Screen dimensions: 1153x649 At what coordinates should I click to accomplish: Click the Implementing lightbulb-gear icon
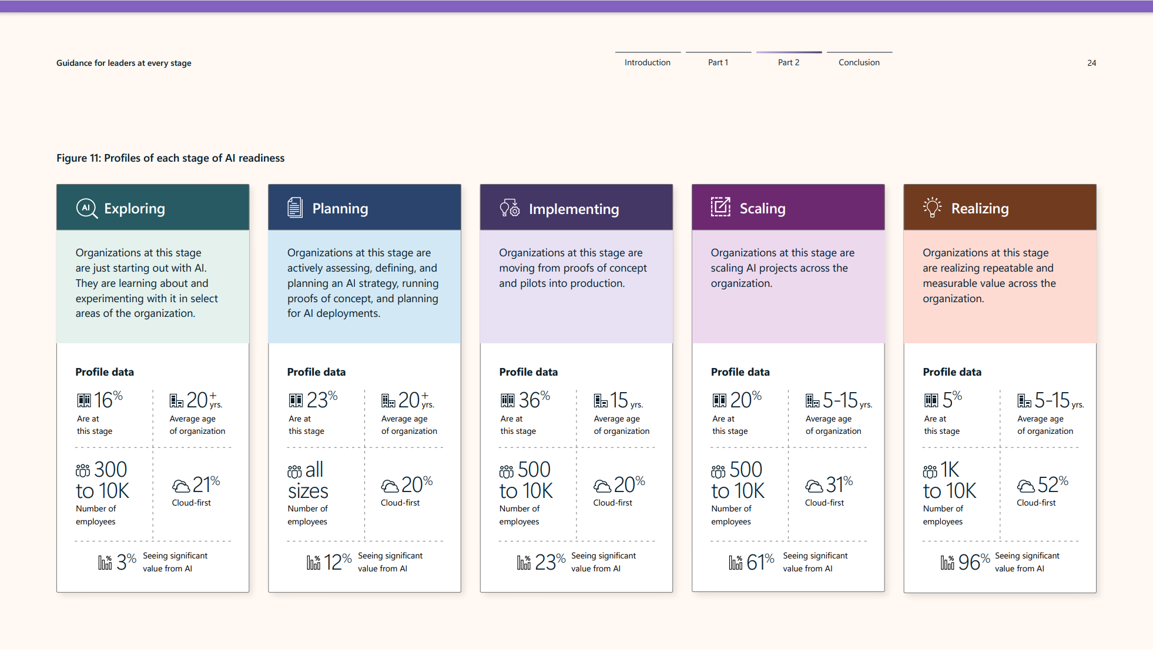(510, 208)
